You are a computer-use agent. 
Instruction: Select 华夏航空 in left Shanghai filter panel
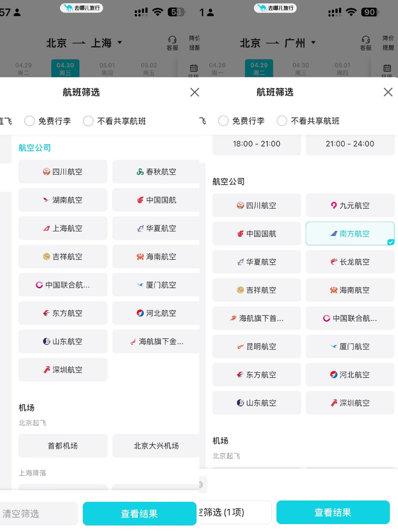[x=156, y=228]
